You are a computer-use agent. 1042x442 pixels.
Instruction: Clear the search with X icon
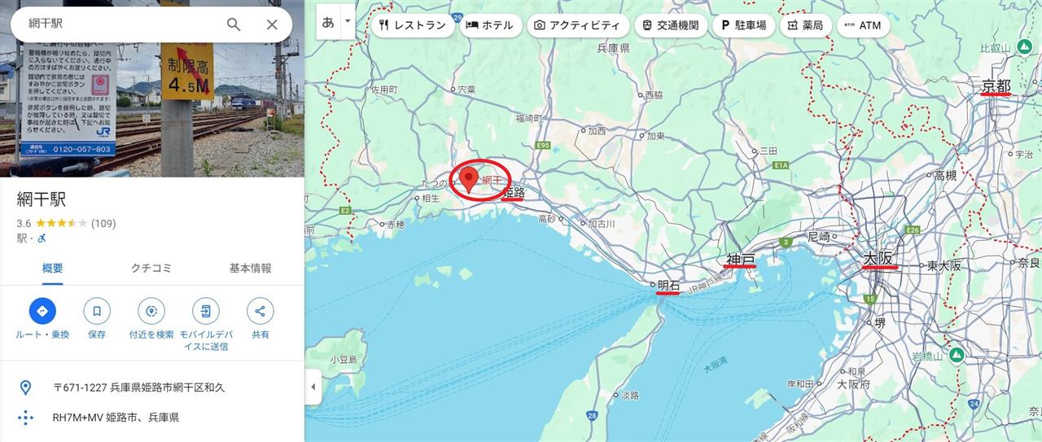(272, 24)
